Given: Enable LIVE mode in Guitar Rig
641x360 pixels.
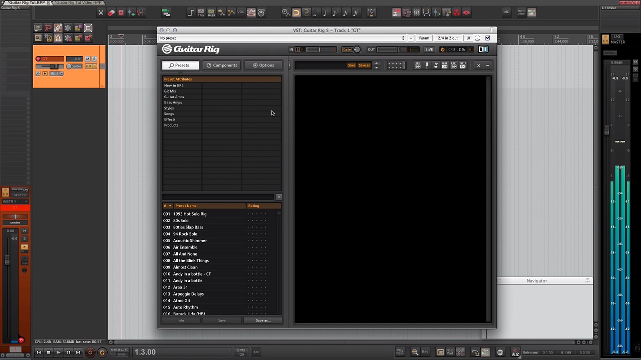Looking at the screenshot, I should tap(429, 49).
